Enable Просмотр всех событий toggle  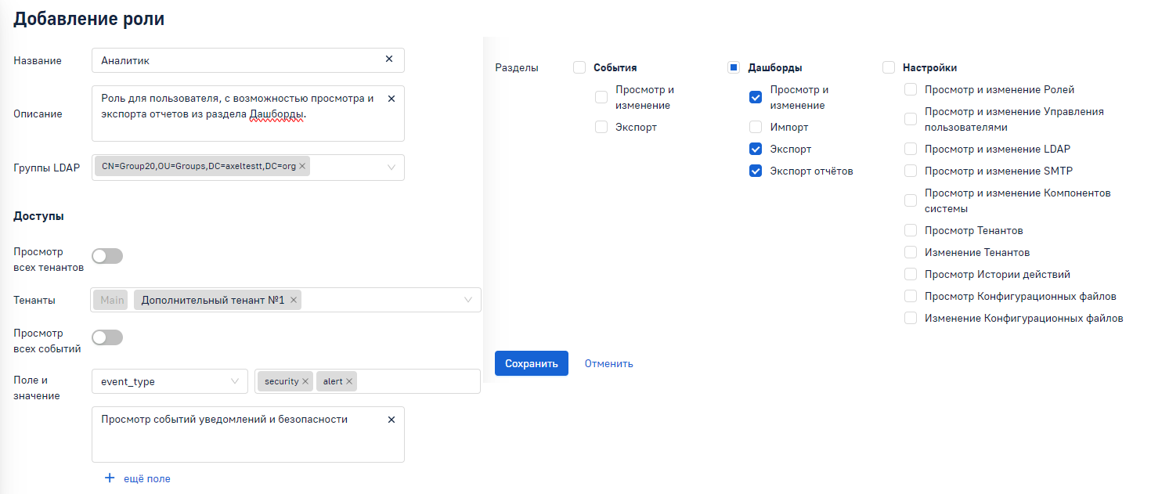tap(107, 337)
